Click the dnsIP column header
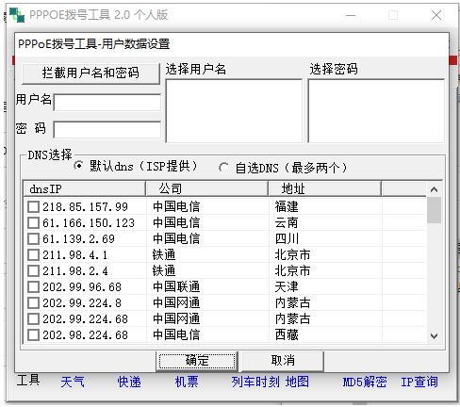 (85, 188)
